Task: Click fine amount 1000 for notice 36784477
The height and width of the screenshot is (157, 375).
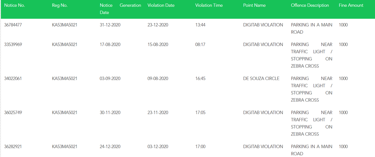Action: [343, 25]
